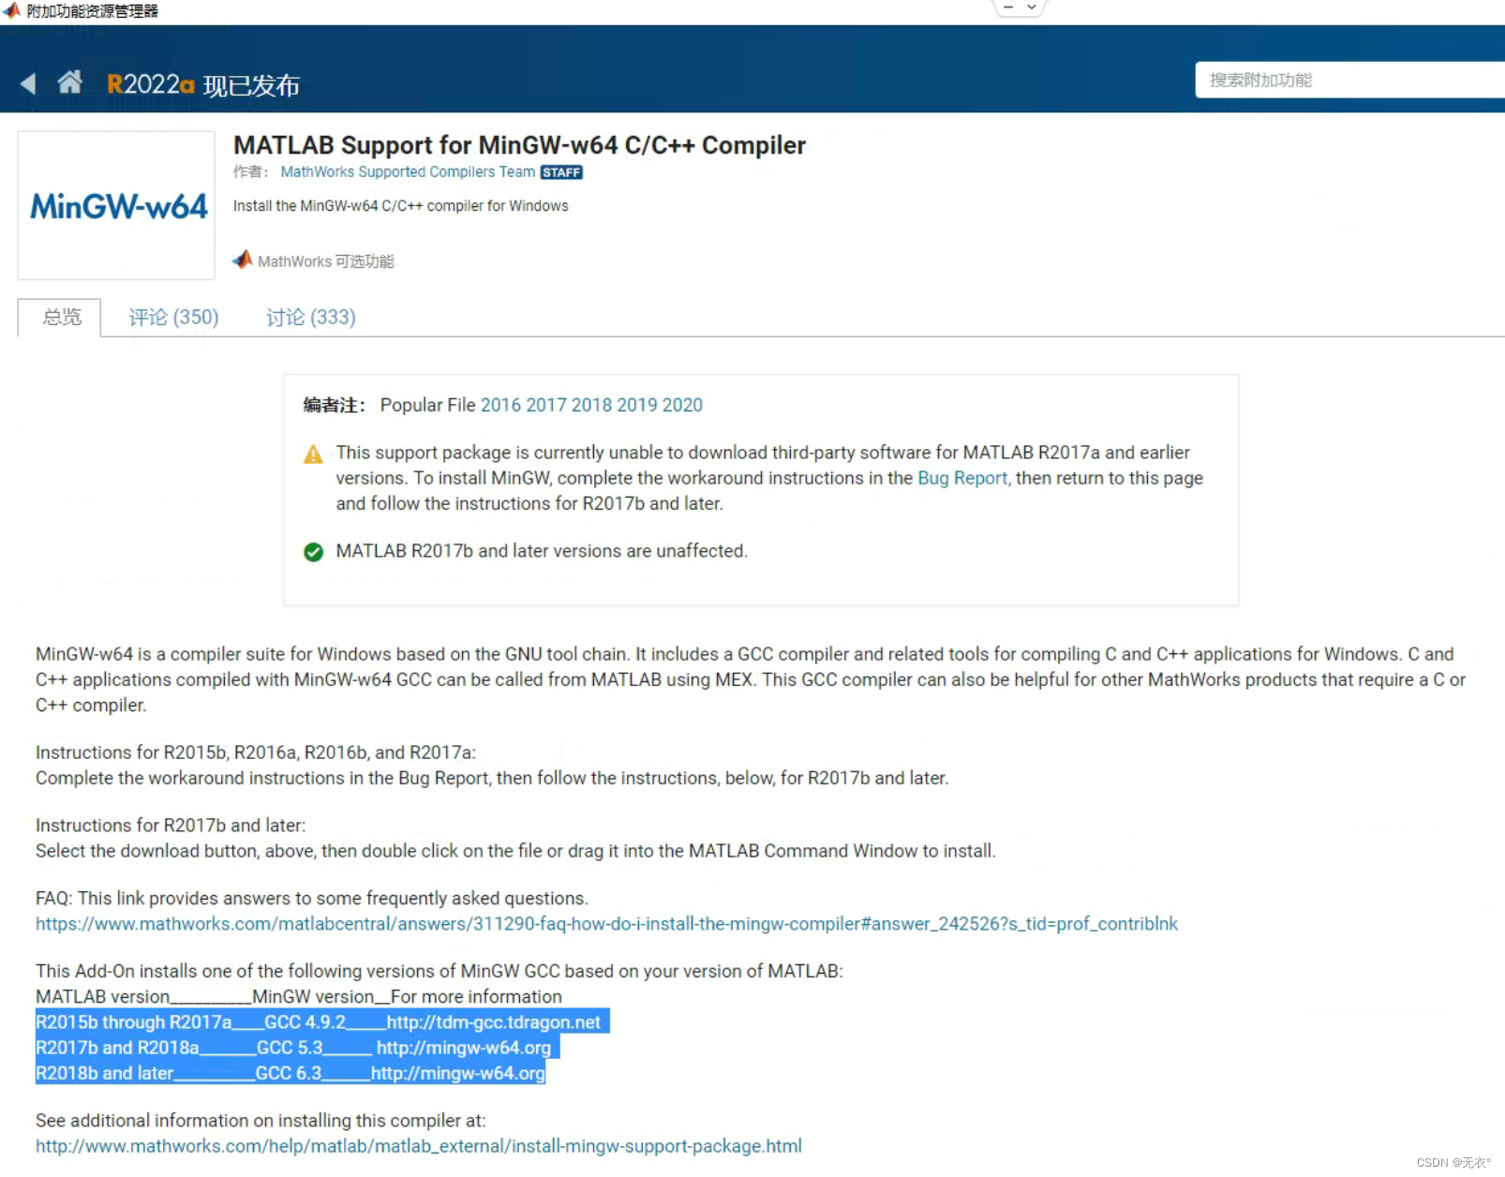Select the 总览 tab

(x=59, y=318)
